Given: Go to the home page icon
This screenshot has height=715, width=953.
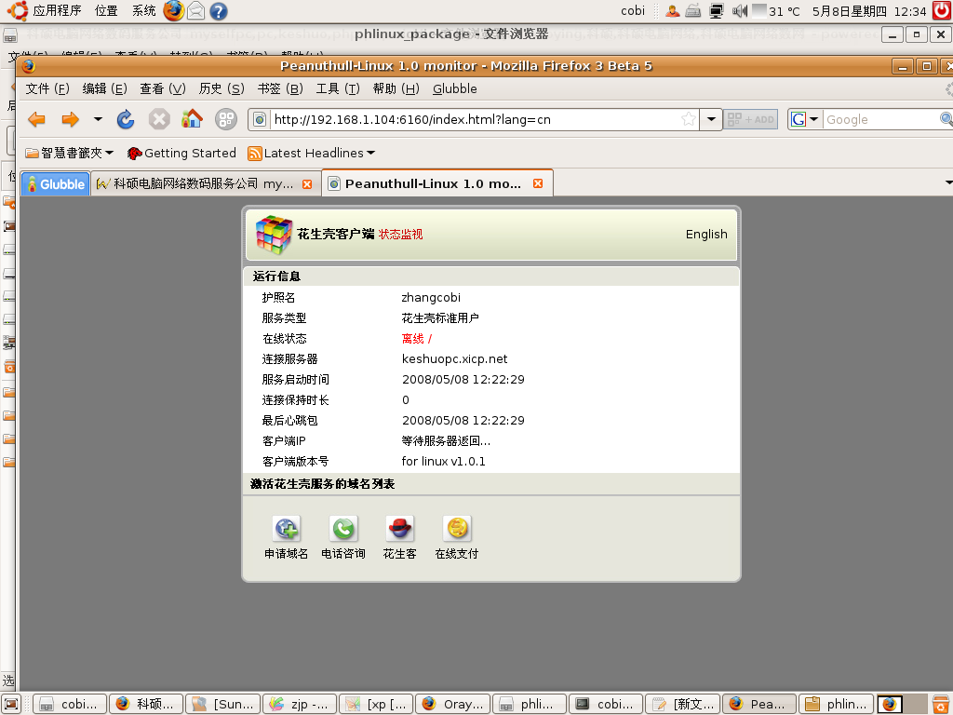Looking at the screenshot, I should [192, 118].
